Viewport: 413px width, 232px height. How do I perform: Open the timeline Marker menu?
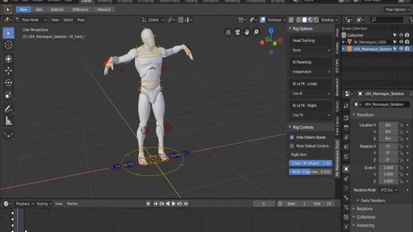click(72, 204)
